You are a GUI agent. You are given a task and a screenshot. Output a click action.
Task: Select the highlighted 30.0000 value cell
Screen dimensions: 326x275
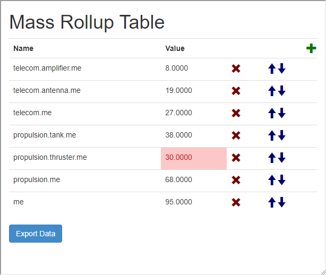coord(193,158)
